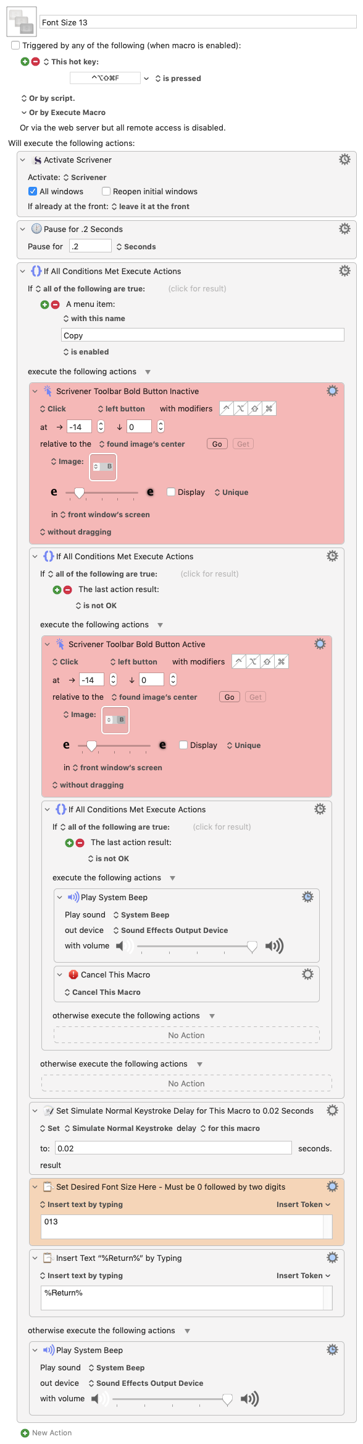The height and width of the screenshot is (1444, 363).
Task: Click the macro icon next to Font Size 13
Action: coord(22,22)
